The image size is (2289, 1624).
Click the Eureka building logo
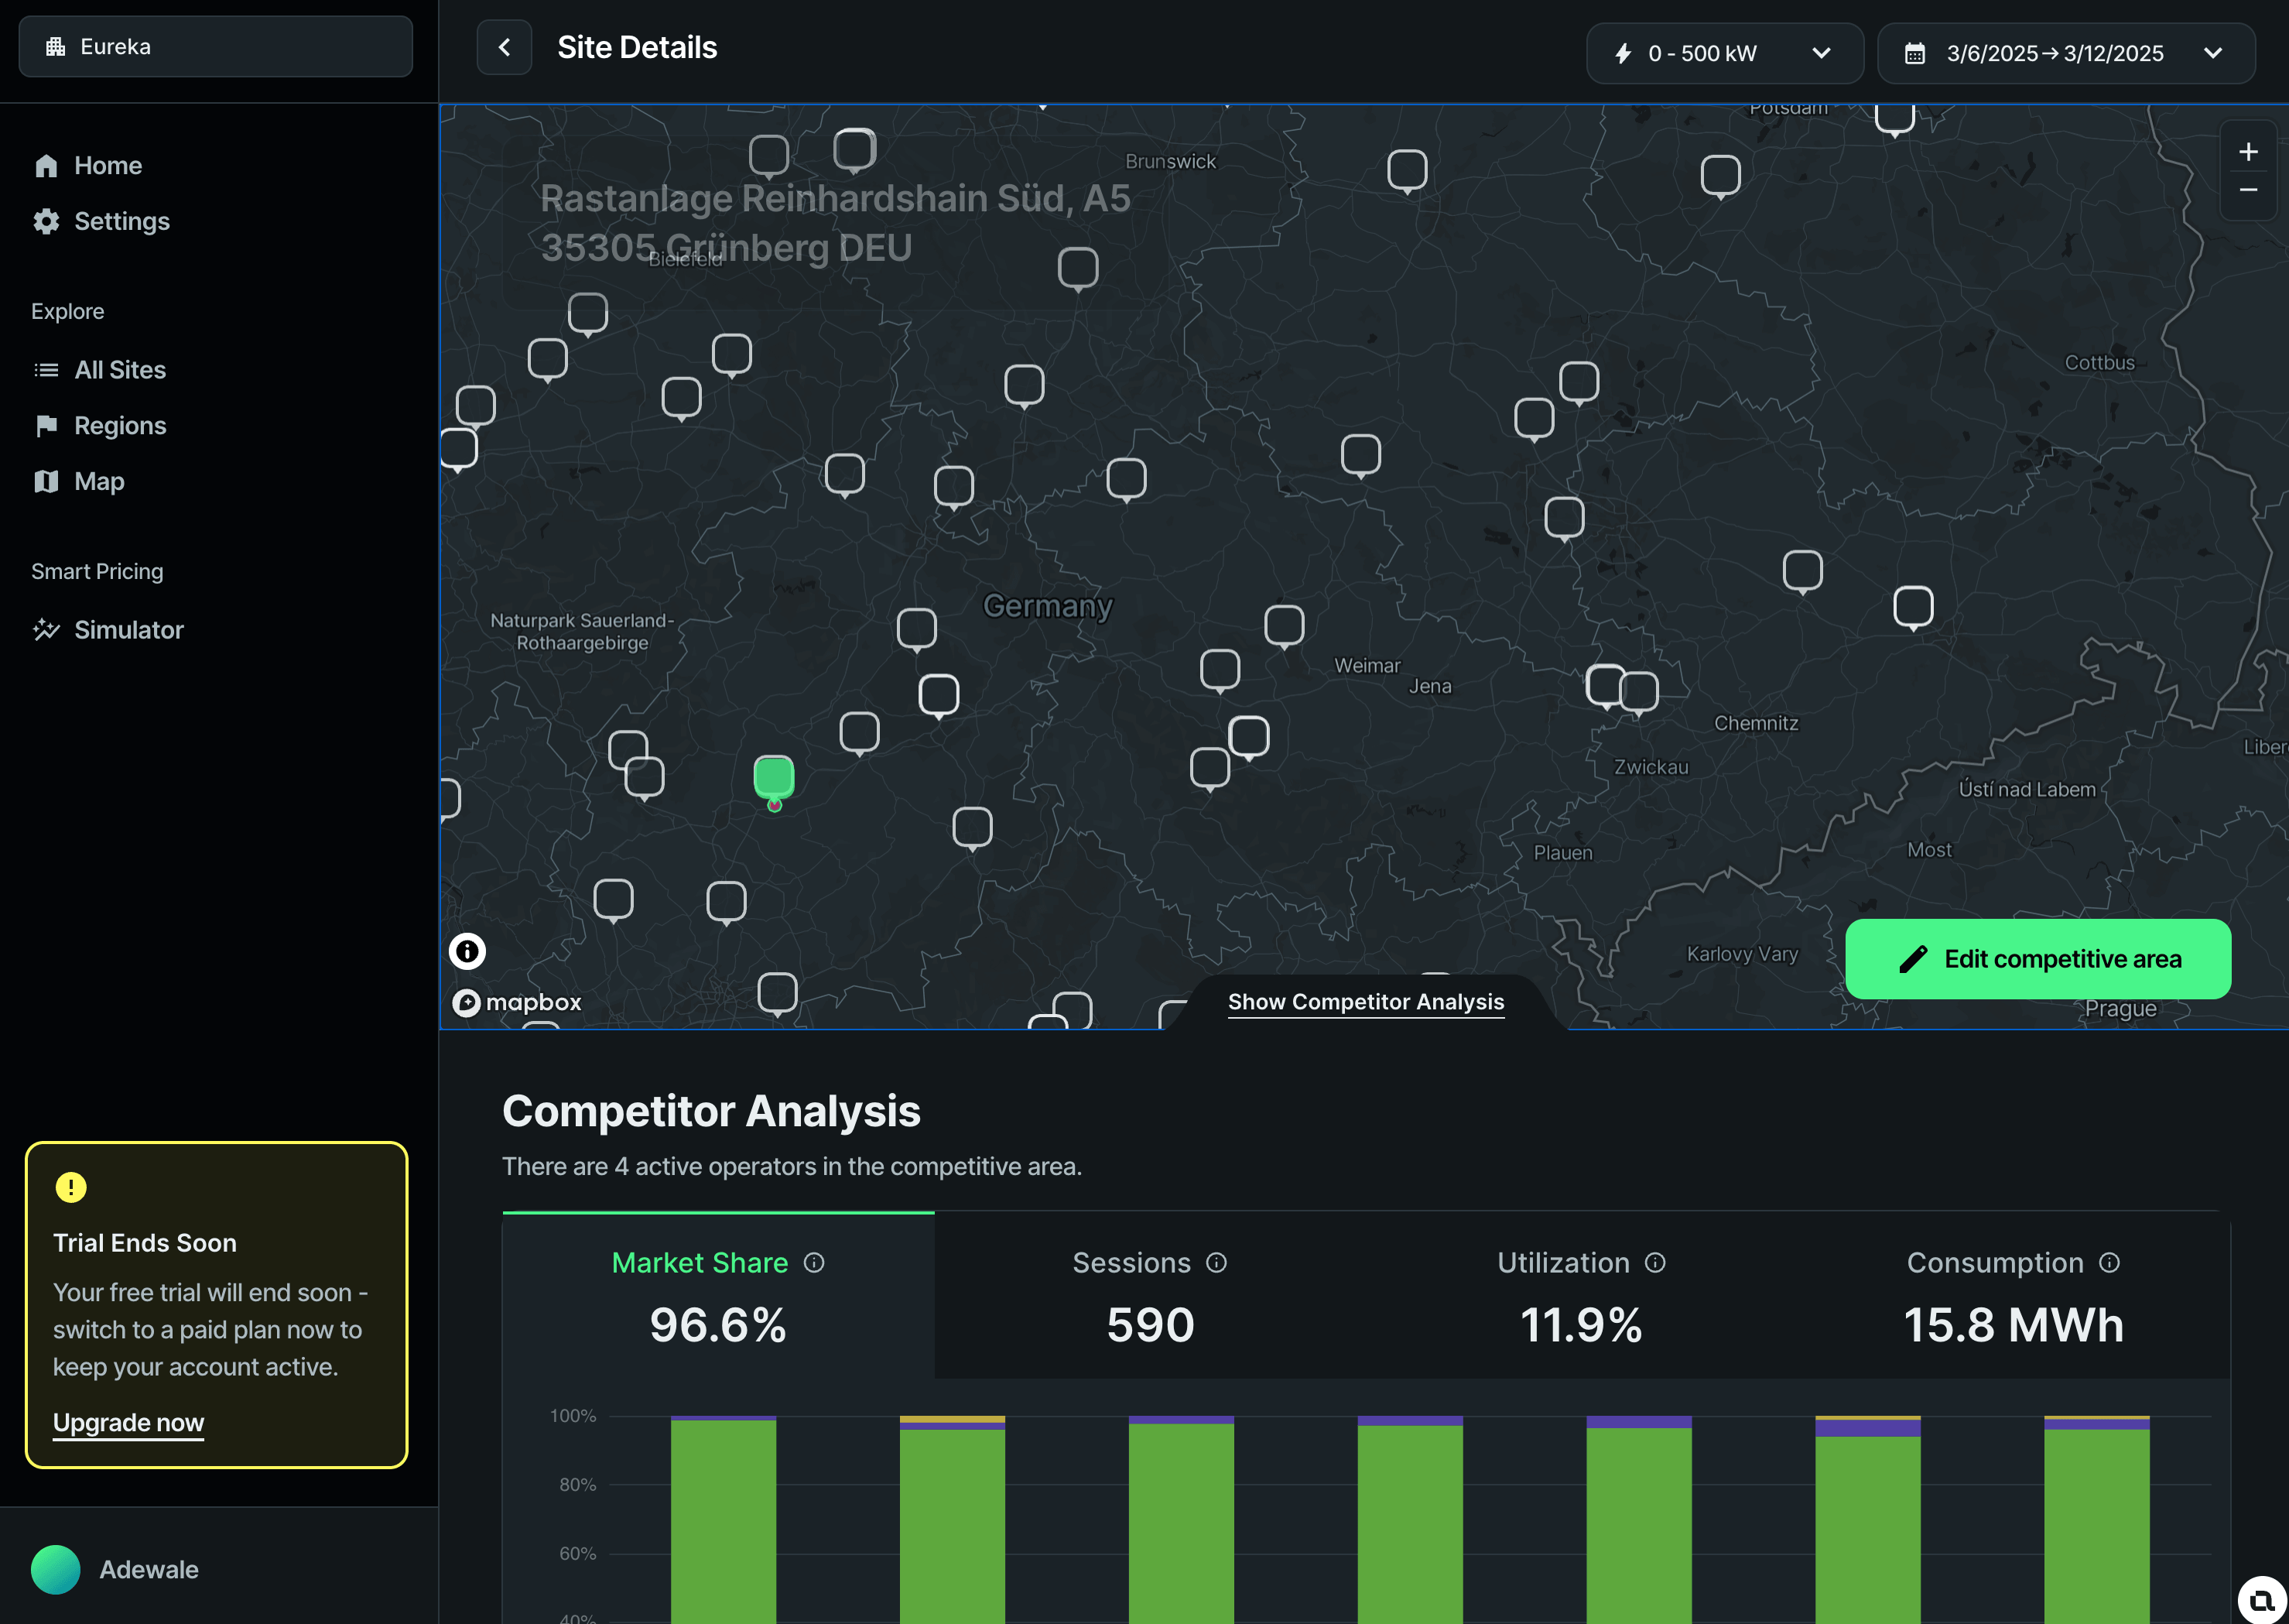coord(57,46)
